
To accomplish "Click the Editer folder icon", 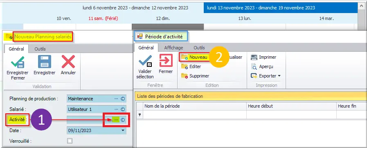I will tap(185, 66).
